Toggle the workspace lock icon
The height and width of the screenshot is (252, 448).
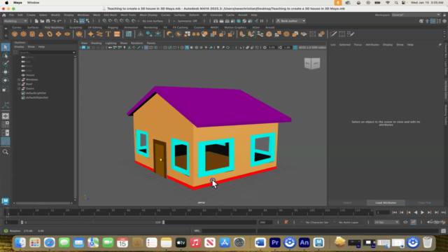pyautogui.click(x=444, y=15)
